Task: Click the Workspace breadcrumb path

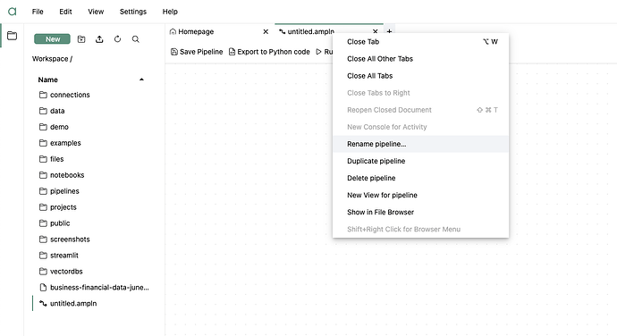Action: pos(52,59)
